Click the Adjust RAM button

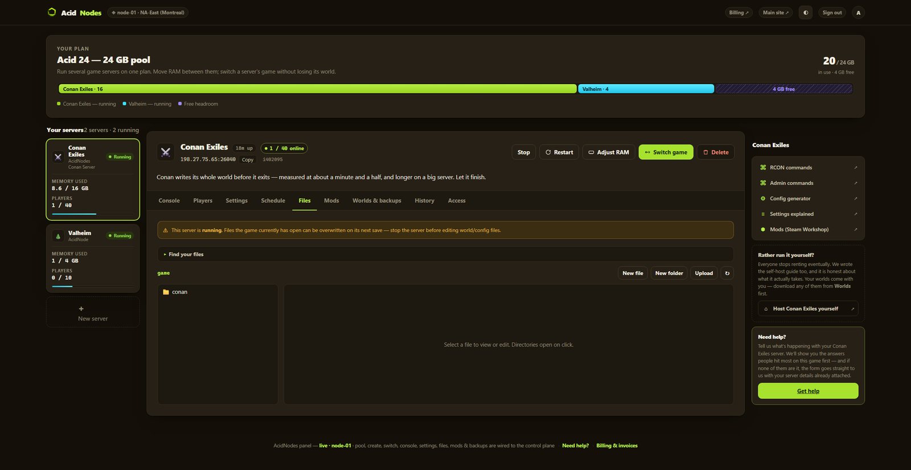609,152
